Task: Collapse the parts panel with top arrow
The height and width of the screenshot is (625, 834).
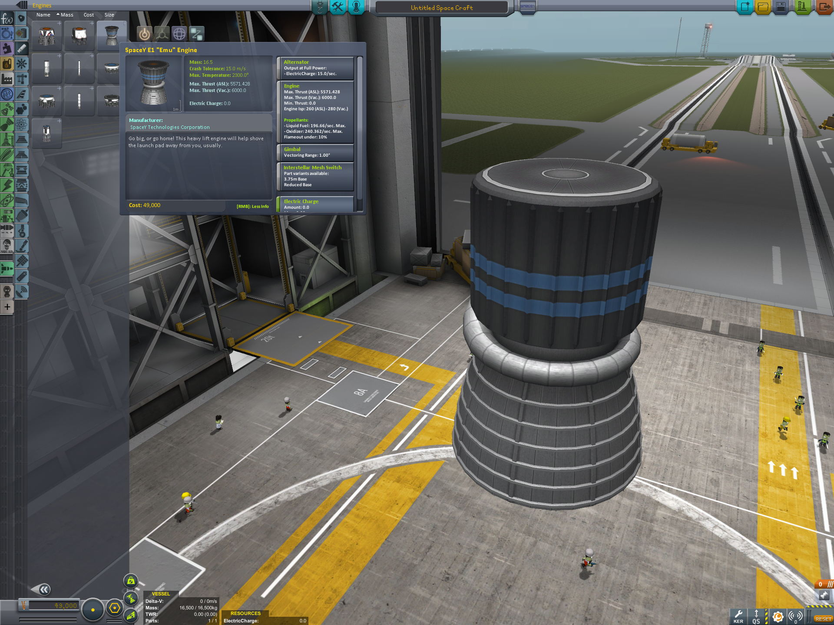Action: click(22, 5)
